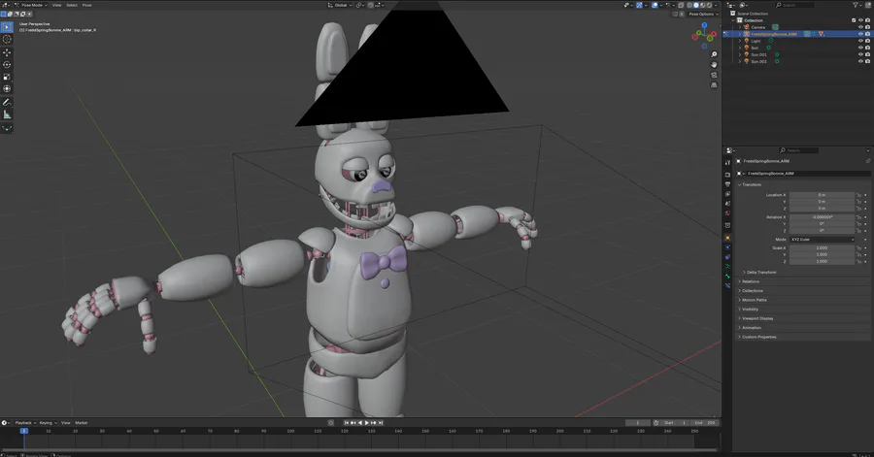
Task: Toggle lock on Location X
Action: 859,195
